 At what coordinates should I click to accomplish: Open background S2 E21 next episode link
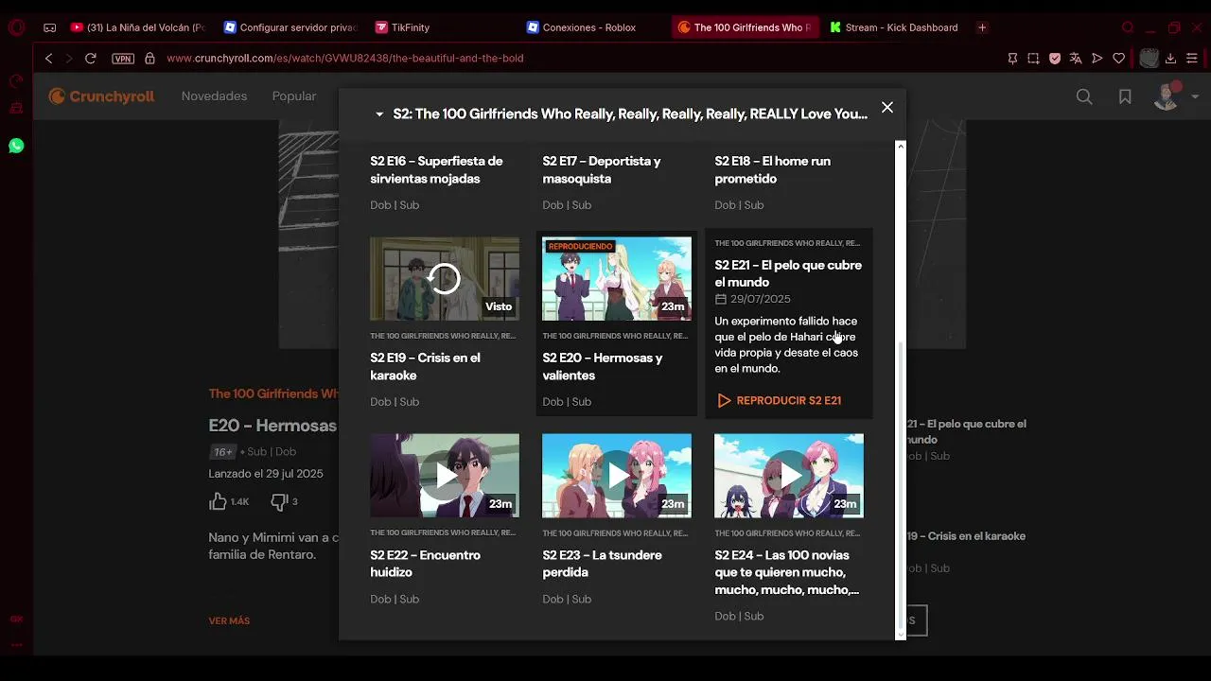[x=967, y=432]
